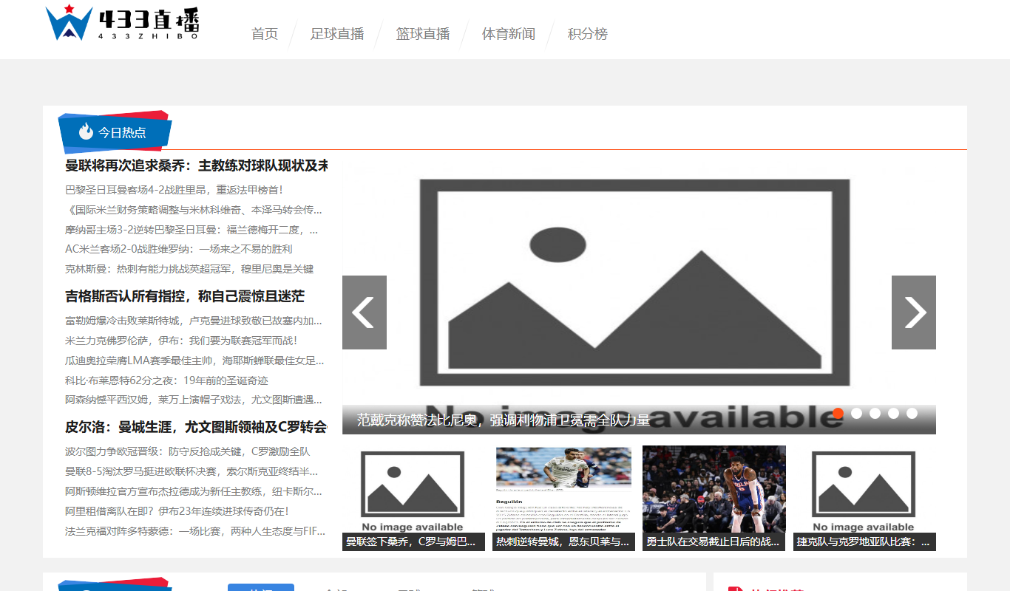Open headline about 曼联将再次追求桑乔

197,165
